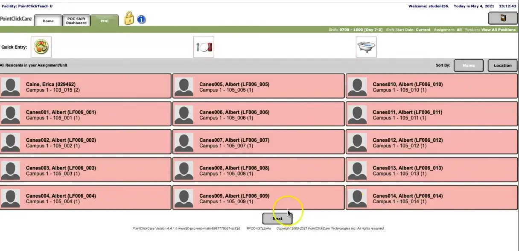Switch to the Home tab
The width and height of the screenshot is (519, 251).
point(48,20)
